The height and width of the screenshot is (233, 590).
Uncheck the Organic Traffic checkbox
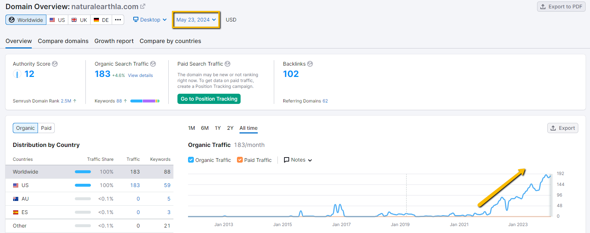click(x=191, y=160)
